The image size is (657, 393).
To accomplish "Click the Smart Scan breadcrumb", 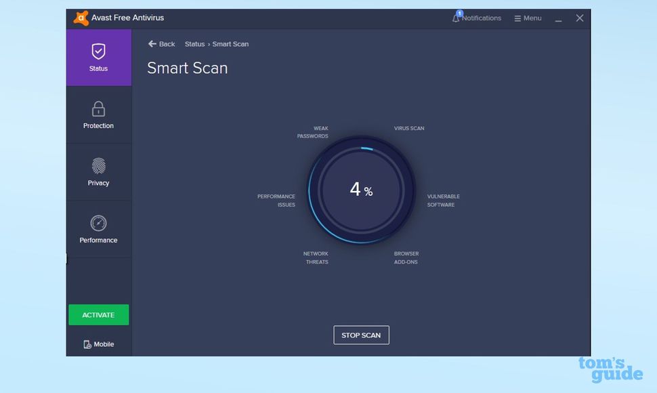I will click(x=230, y=44).
